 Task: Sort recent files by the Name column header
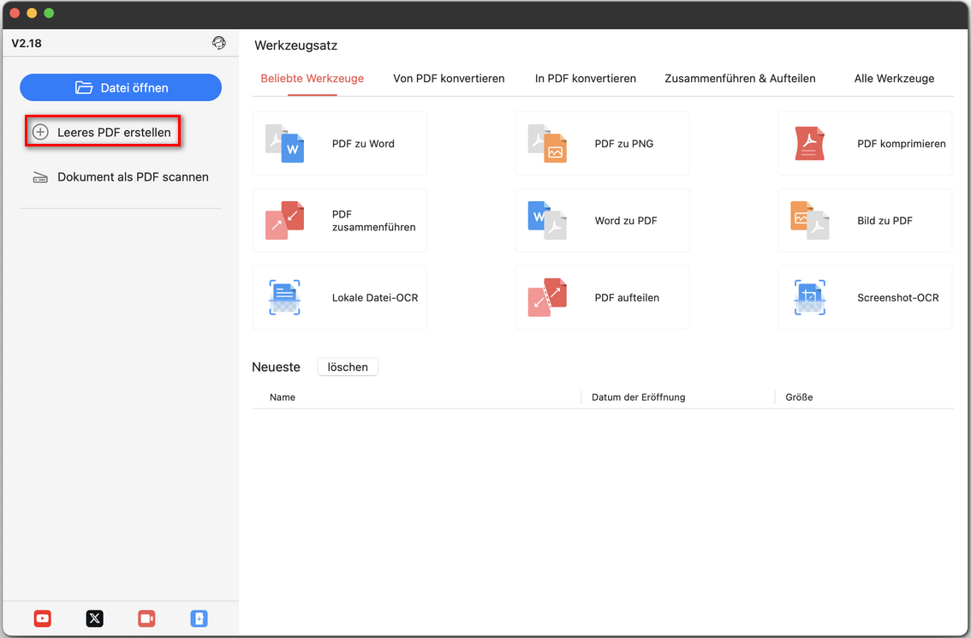[x=283, y=397]
